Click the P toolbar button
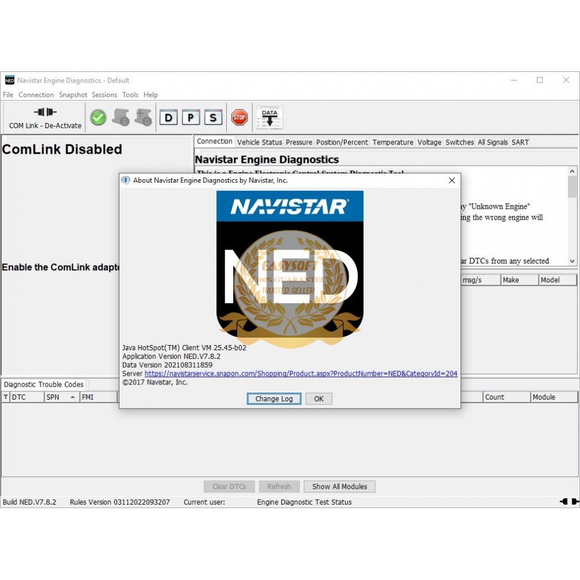 tap(191, 118)
